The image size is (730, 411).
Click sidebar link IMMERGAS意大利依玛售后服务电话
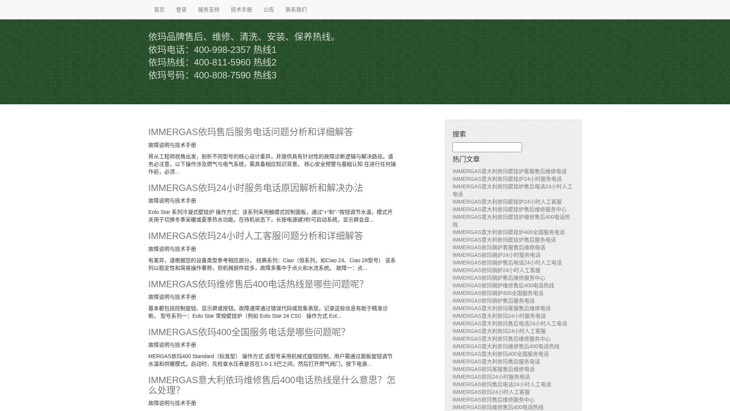tap(496, 362)
